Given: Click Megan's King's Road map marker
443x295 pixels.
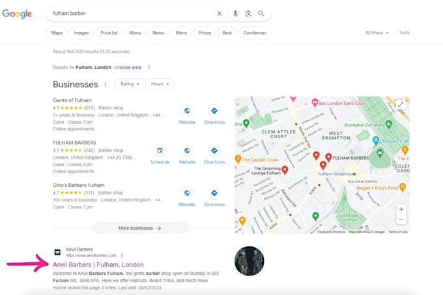Looking at the screenshot, I should (403, 187).
